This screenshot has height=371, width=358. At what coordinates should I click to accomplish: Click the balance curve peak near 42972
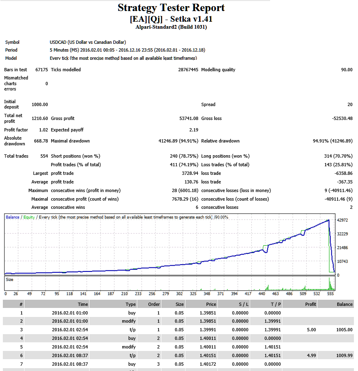[x=328, y=220]
